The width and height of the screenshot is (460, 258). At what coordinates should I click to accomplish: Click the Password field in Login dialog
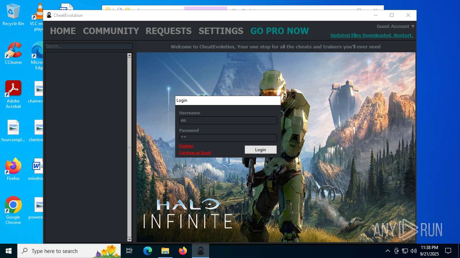point(228,138)
